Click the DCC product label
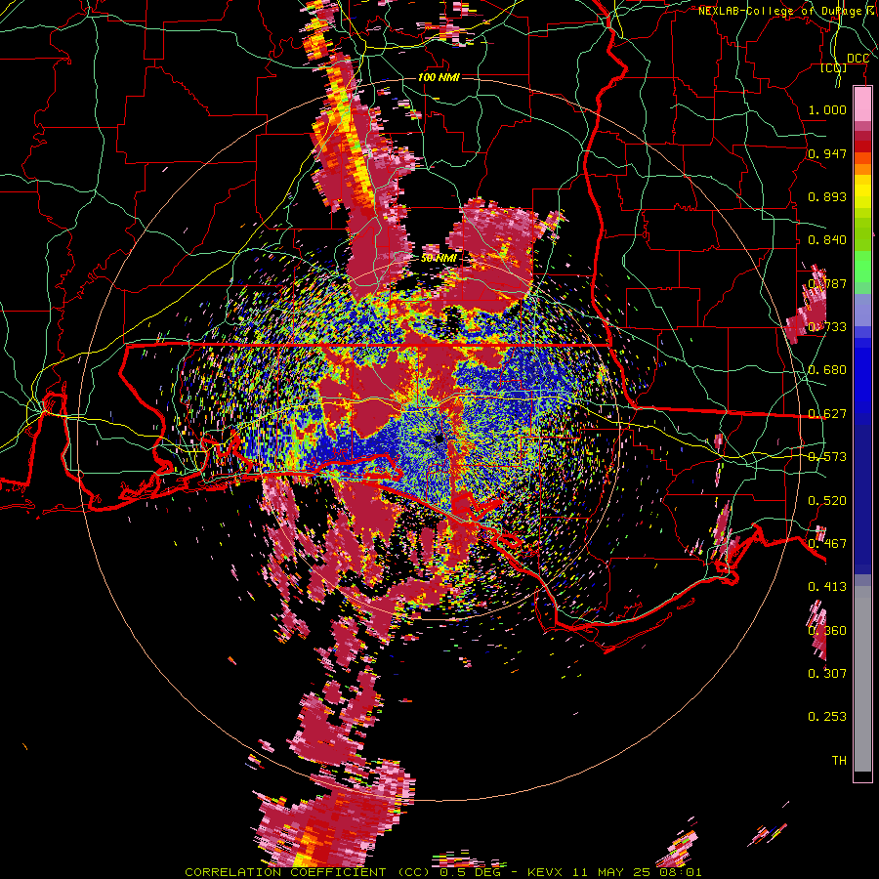This screenshot has width=879, height=879. click(x=858, y=59)
